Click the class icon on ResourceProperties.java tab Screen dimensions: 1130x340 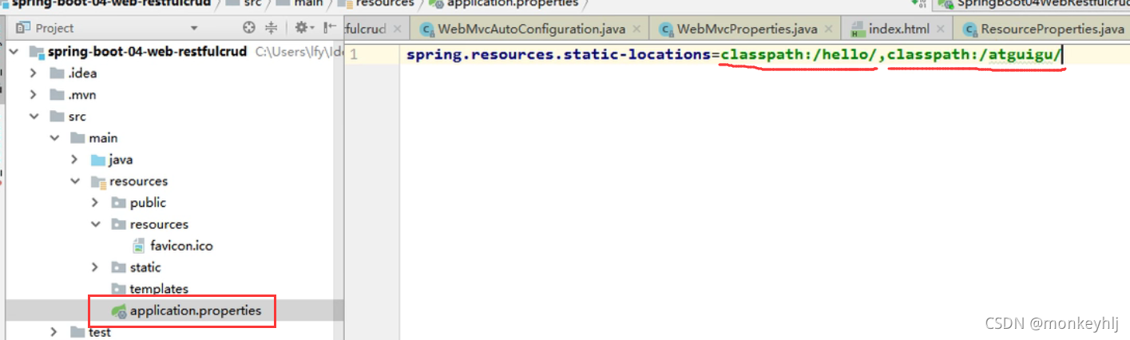(x=969, y=30)
